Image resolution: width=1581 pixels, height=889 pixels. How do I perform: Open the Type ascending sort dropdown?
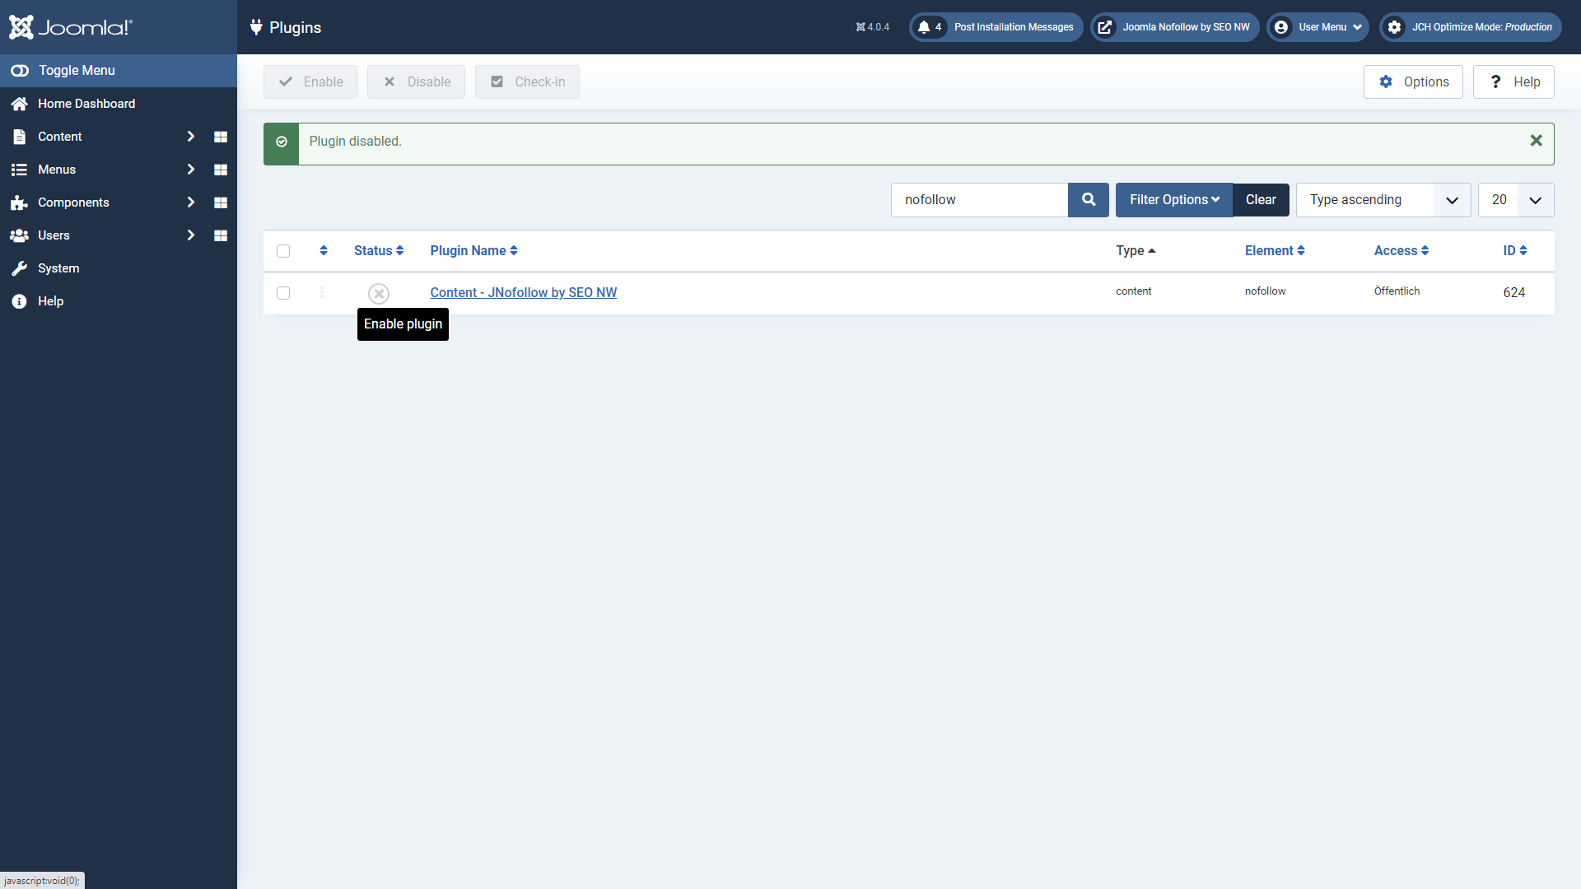click(1383, 200)
